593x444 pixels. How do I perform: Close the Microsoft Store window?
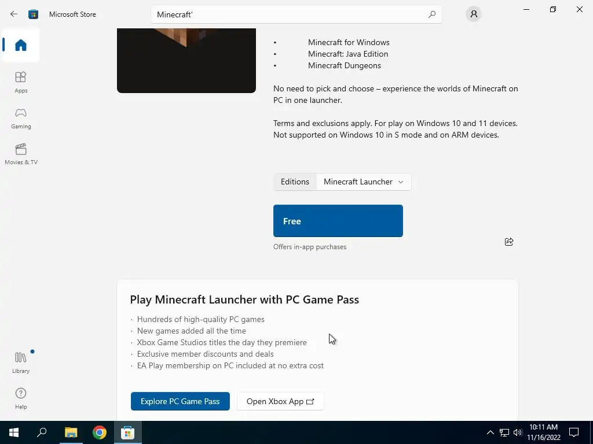coord(579,9)
